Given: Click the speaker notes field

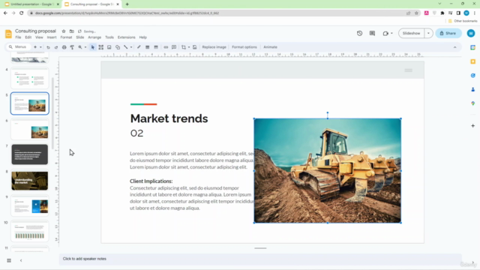Looking at the screenshot, I should pyautogui.click(x=260, y=259).
